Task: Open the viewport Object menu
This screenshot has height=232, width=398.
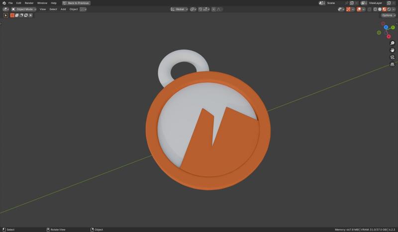Action: (74, 9)
